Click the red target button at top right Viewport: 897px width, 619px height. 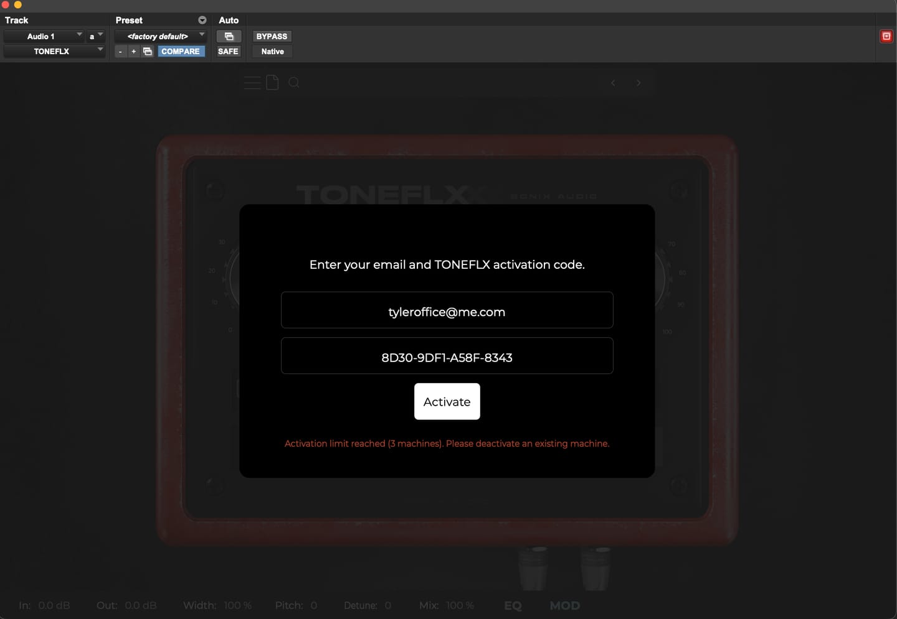point(886,36)
